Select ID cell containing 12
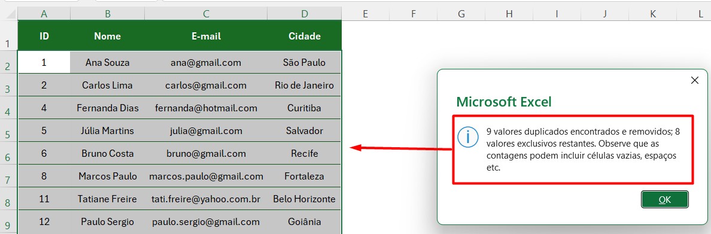Image resolution: width=711 pixels, height=234 pixels. coord(44,222)
